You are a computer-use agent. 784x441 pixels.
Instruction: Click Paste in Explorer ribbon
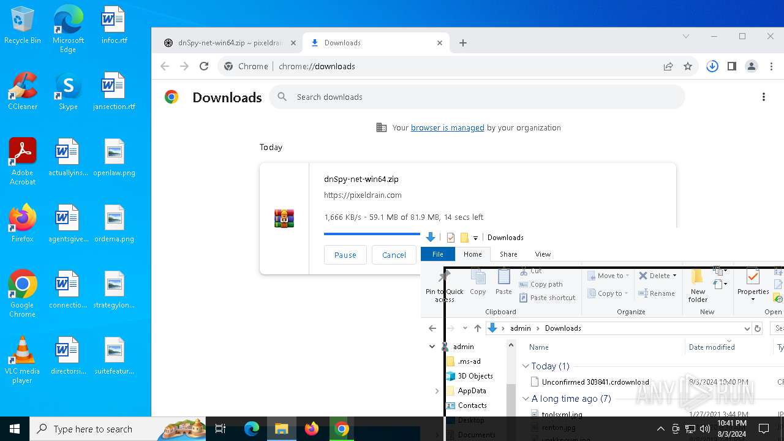point(503,282)
